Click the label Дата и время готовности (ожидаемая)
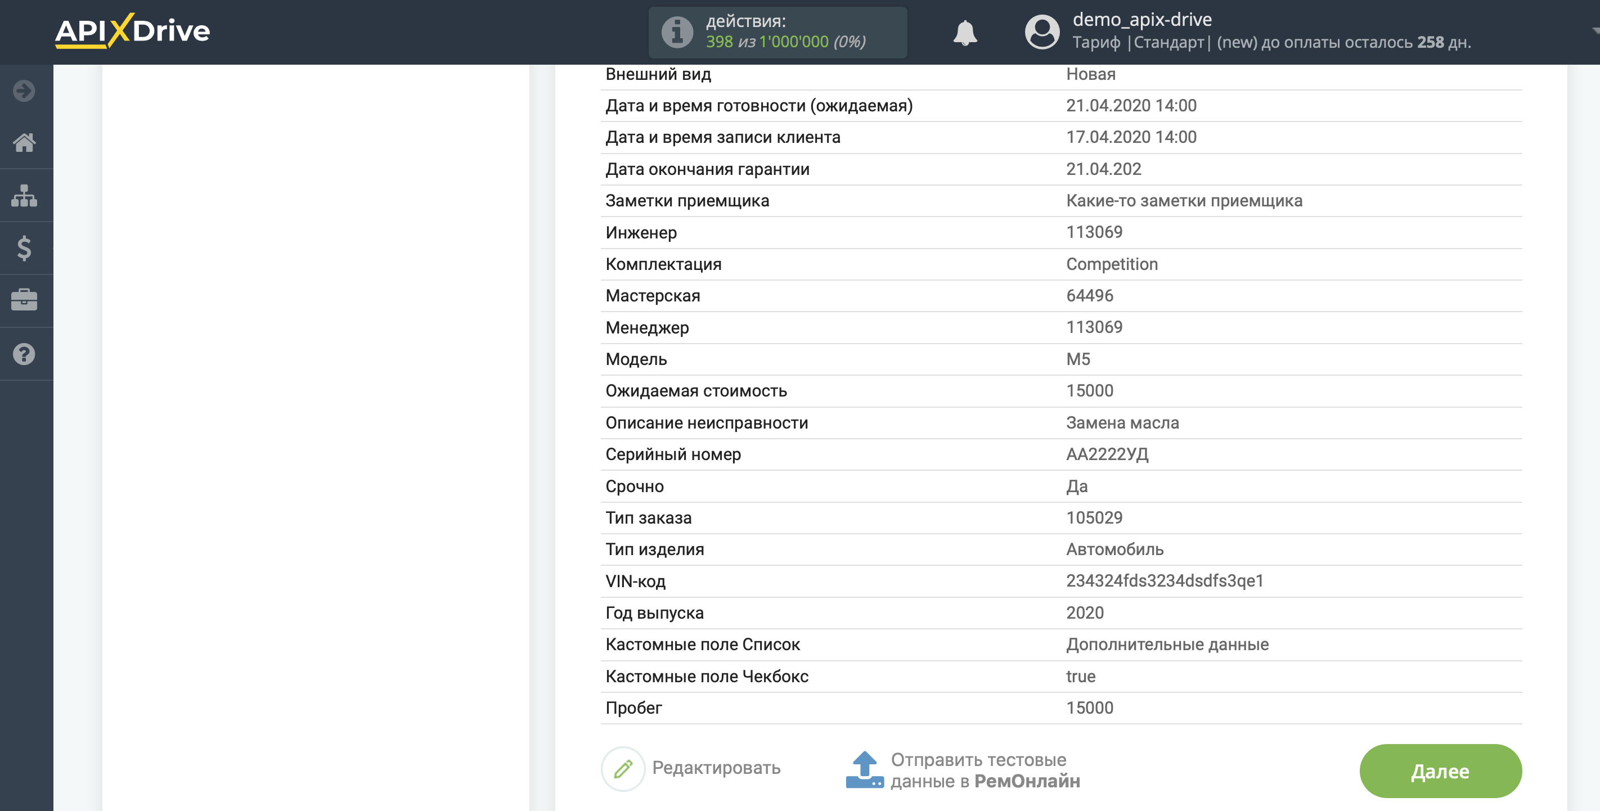The height and width of the screenshot is (811, 1600). [759, 106]
